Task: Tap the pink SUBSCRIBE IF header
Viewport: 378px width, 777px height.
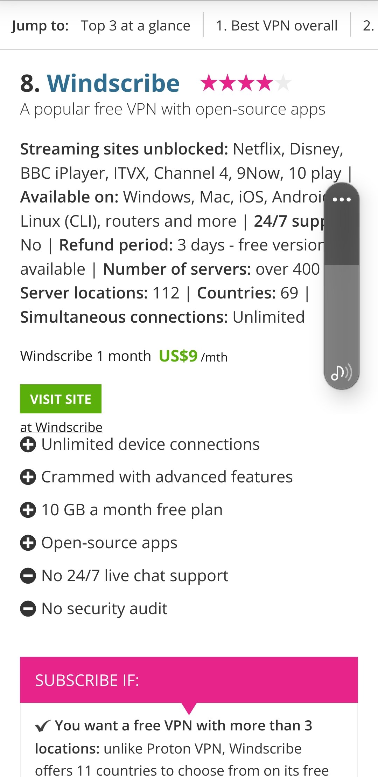Action: coord(189,680)
